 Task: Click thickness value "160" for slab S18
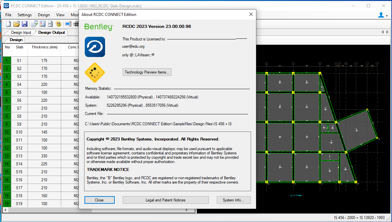[44, 196]
